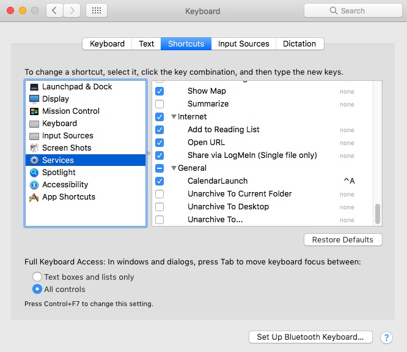
Task: Select the Launchpad & Dock label
Action: tap(77, 87)
